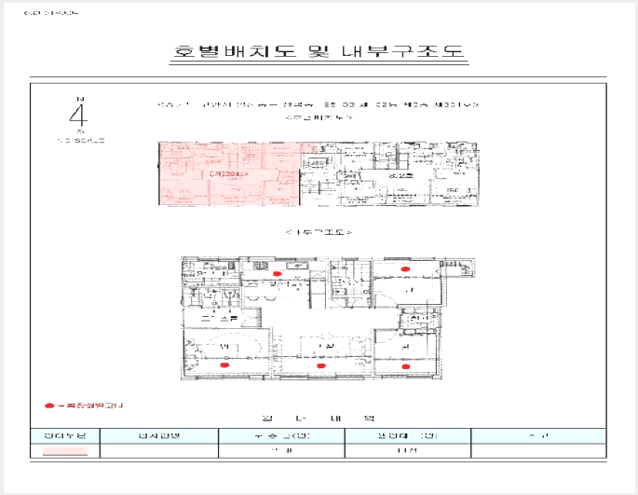Click the north arrow compass symbol
The height and width of the screenshot is (495, 638).
[79, 116]
